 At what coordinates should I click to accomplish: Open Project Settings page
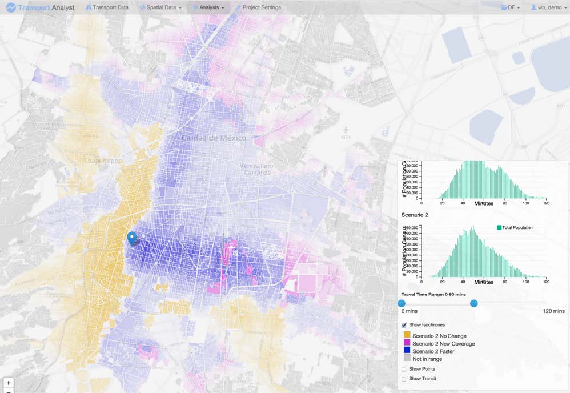(258, 7)
